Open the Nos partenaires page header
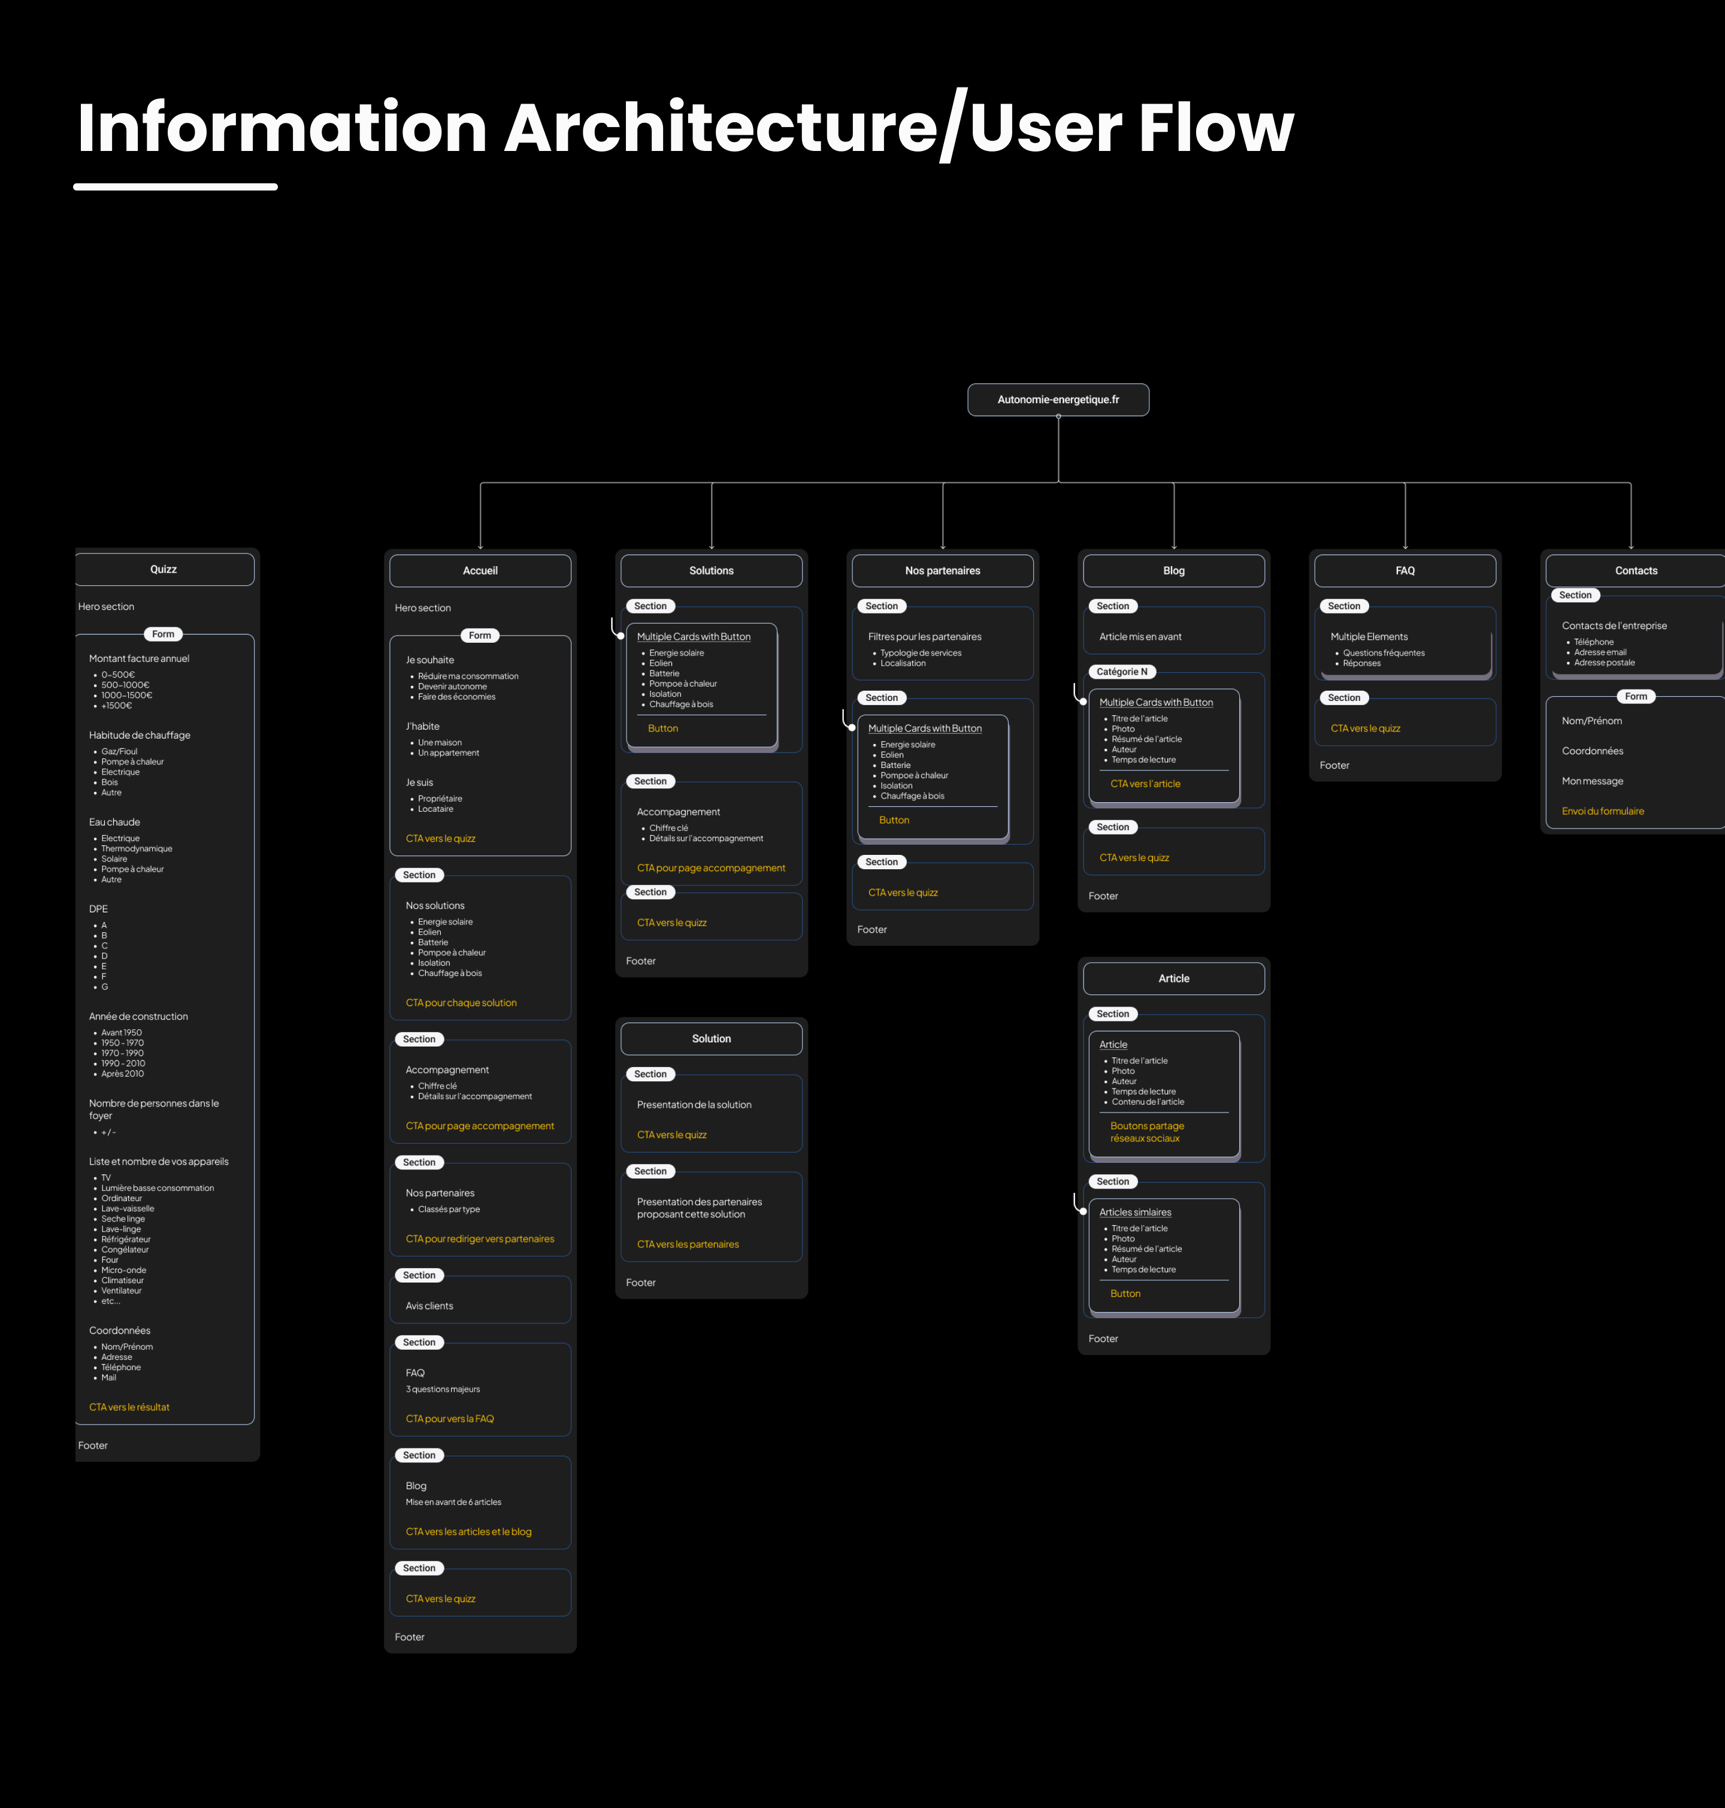This screenshot has height=1808, width=1725. (x=942, y=571)
